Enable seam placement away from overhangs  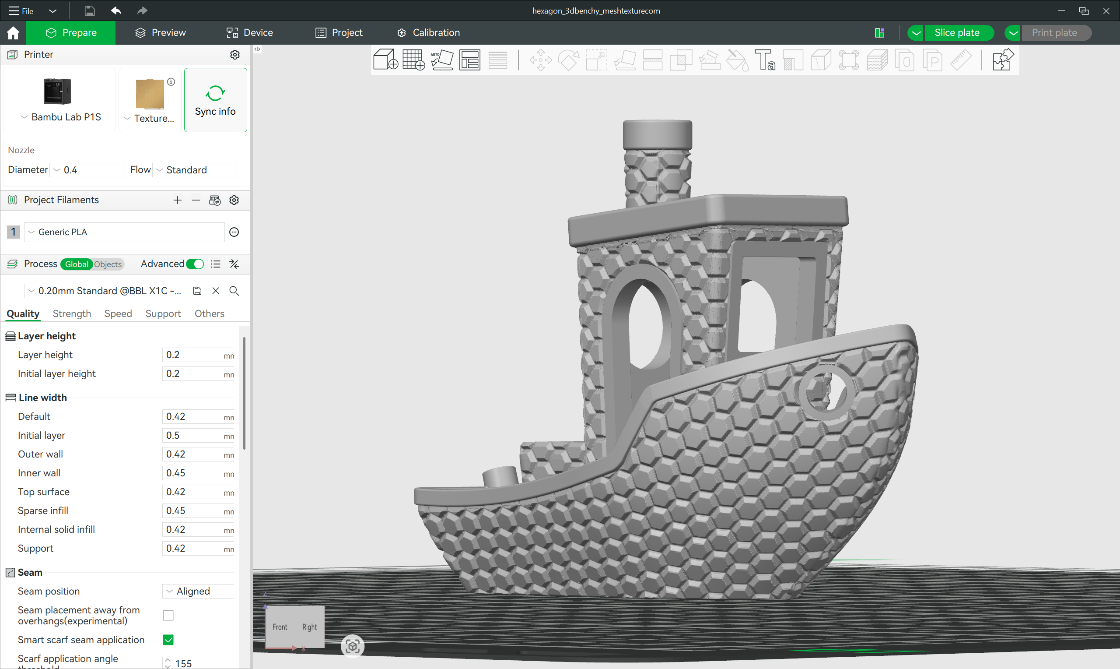click(168, 615)
